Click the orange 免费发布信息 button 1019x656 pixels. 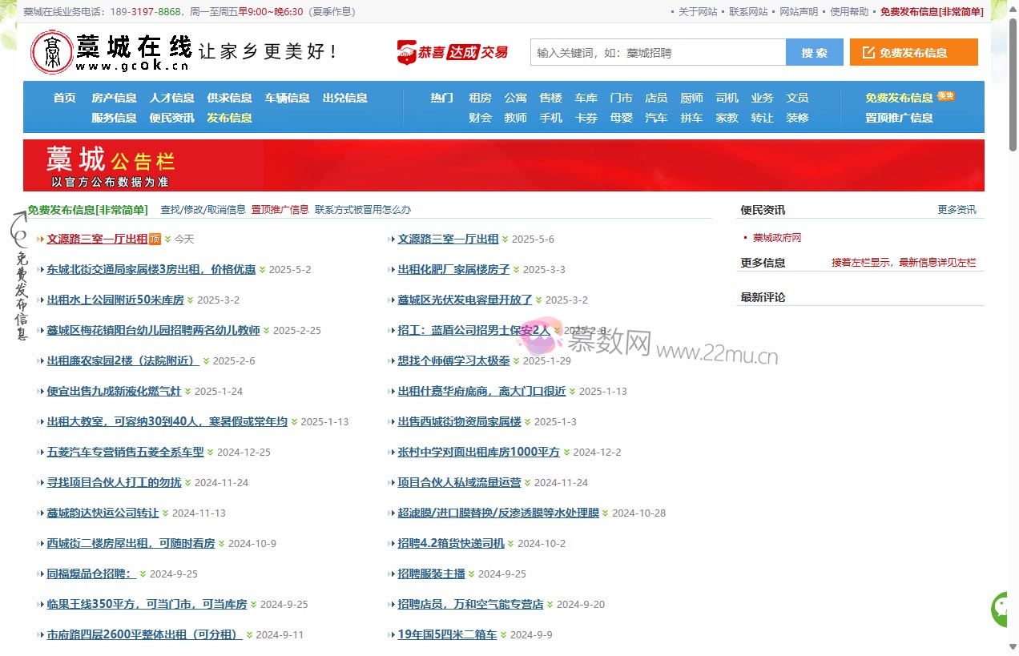pos(913,53)
